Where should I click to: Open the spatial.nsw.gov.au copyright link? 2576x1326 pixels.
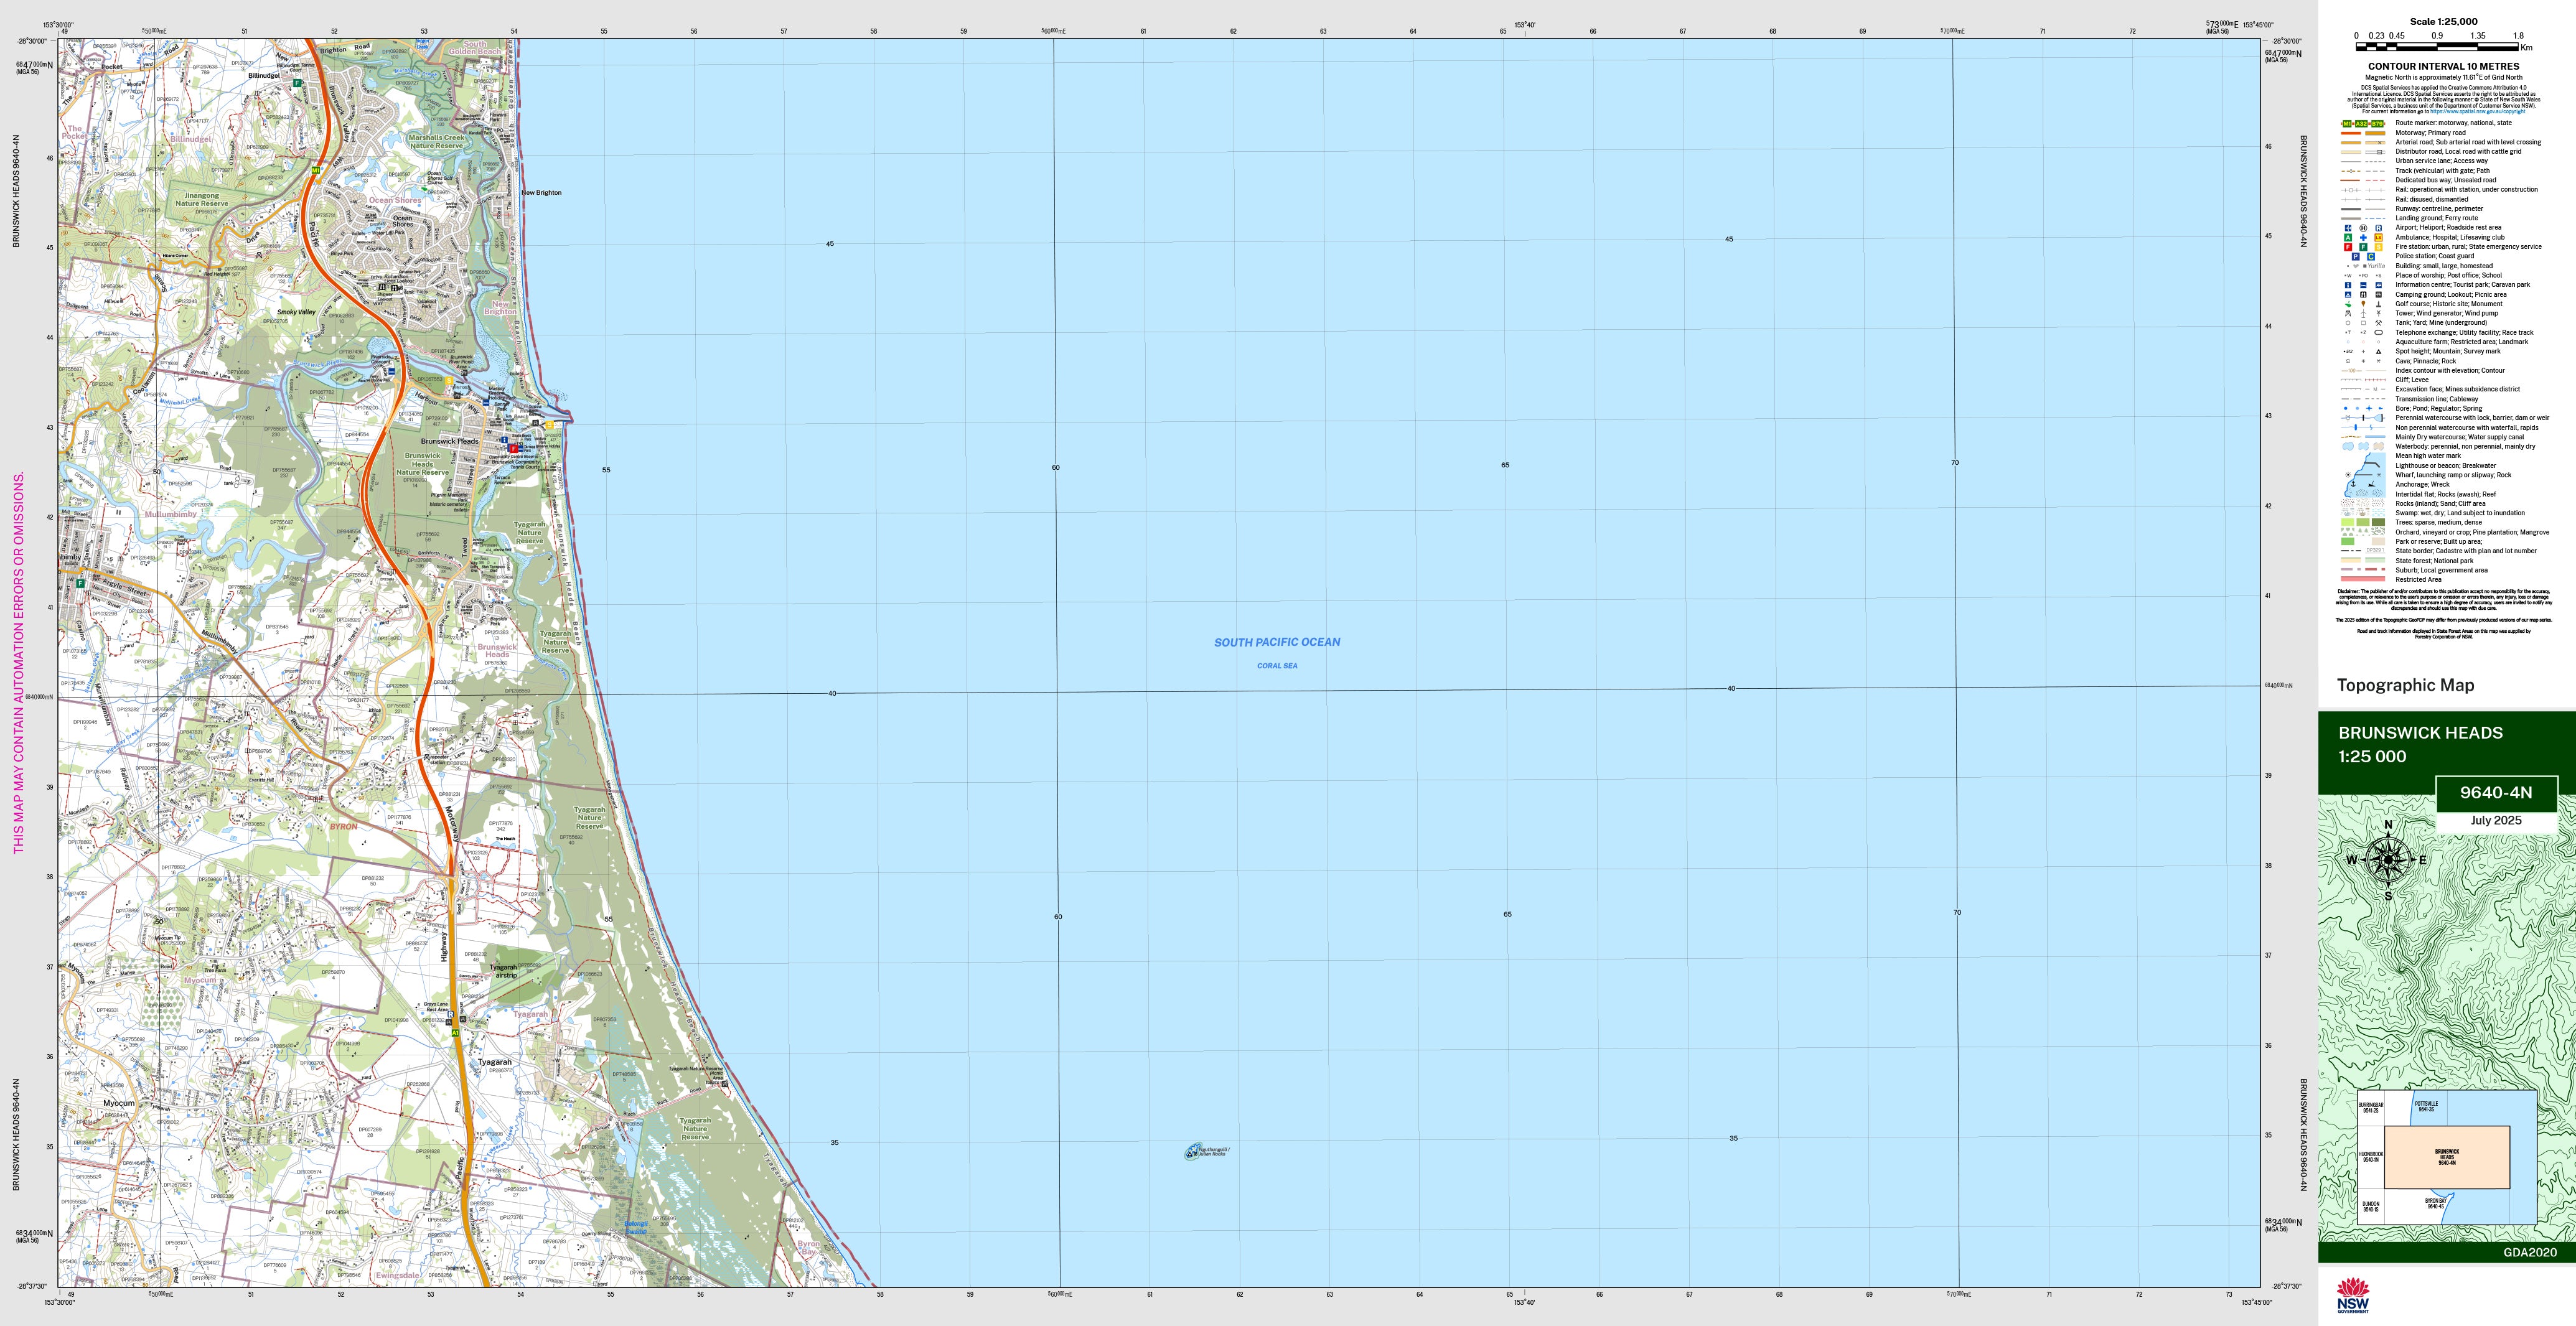2478,112
